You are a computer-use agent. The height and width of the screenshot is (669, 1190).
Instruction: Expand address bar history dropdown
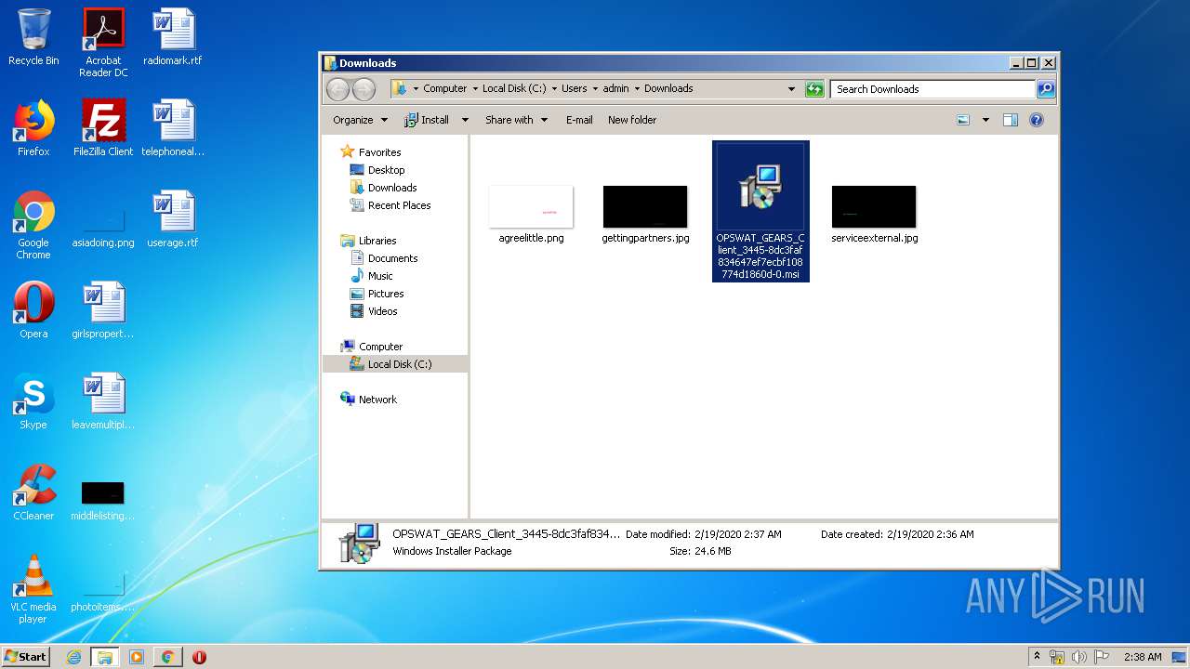[791, 89]
